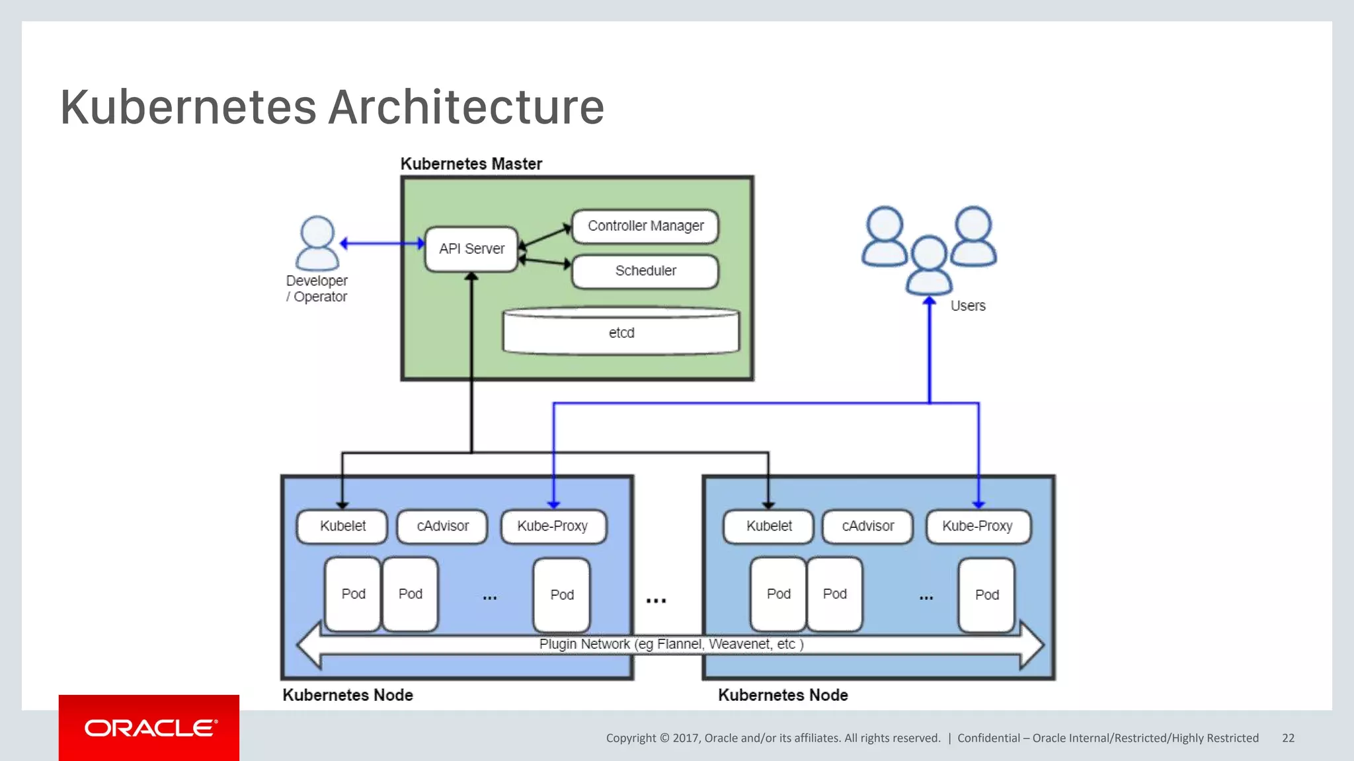The image size is (1354, 761).
Task: Click the Kubernetes Master label
Action: pos(471,164)
